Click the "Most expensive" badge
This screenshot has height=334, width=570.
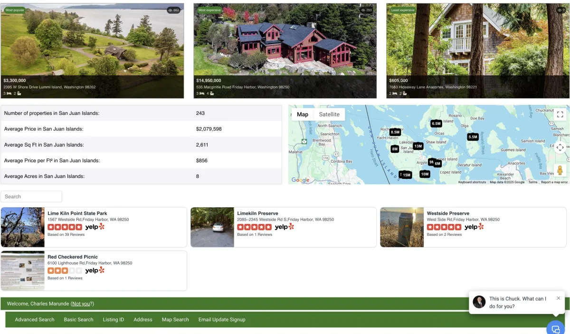(210, 10)
